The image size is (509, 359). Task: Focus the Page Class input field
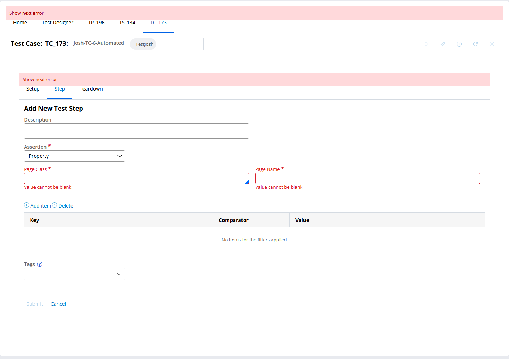(x=136, y=178)
